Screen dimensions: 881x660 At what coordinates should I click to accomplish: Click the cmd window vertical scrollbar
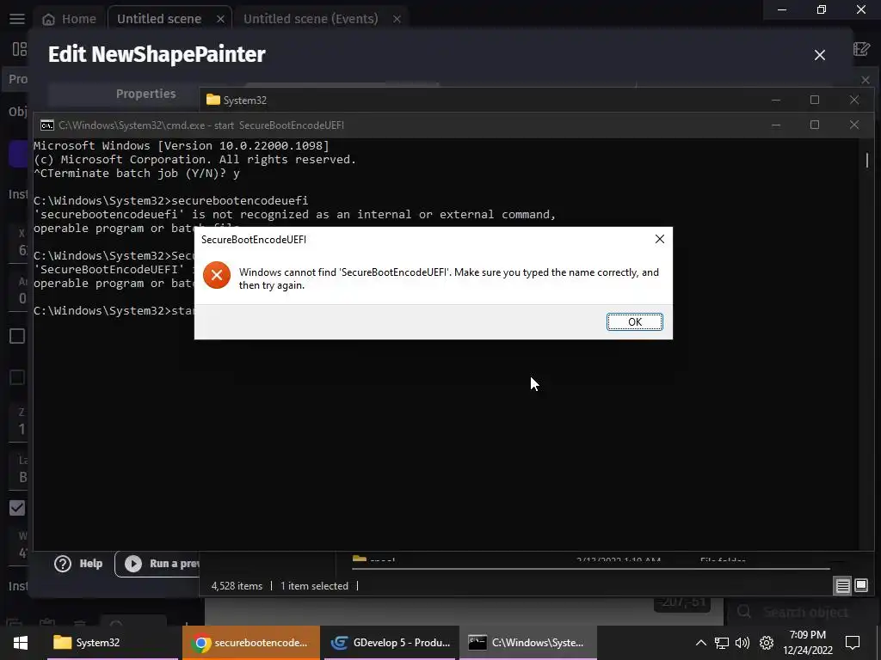click(x=867, y=159)
